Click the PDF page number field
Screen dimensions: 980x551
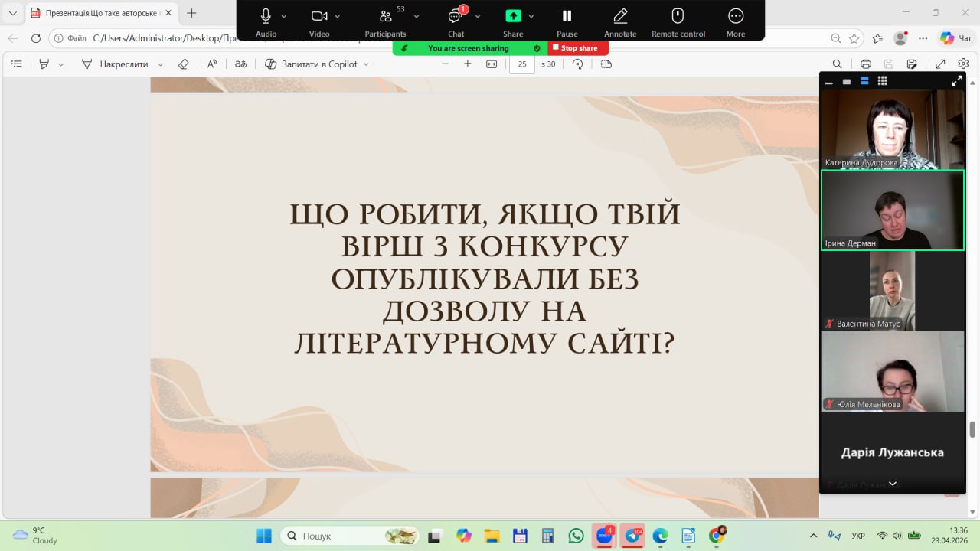click(522, 64)
